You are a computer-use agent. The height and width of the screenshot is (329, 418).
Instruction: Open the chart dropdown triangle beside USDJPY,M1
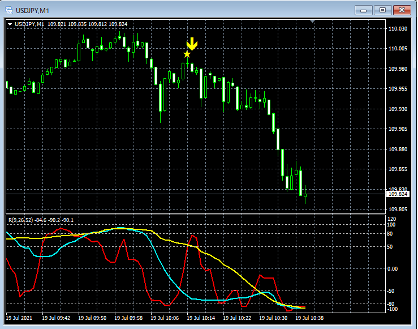10,24
